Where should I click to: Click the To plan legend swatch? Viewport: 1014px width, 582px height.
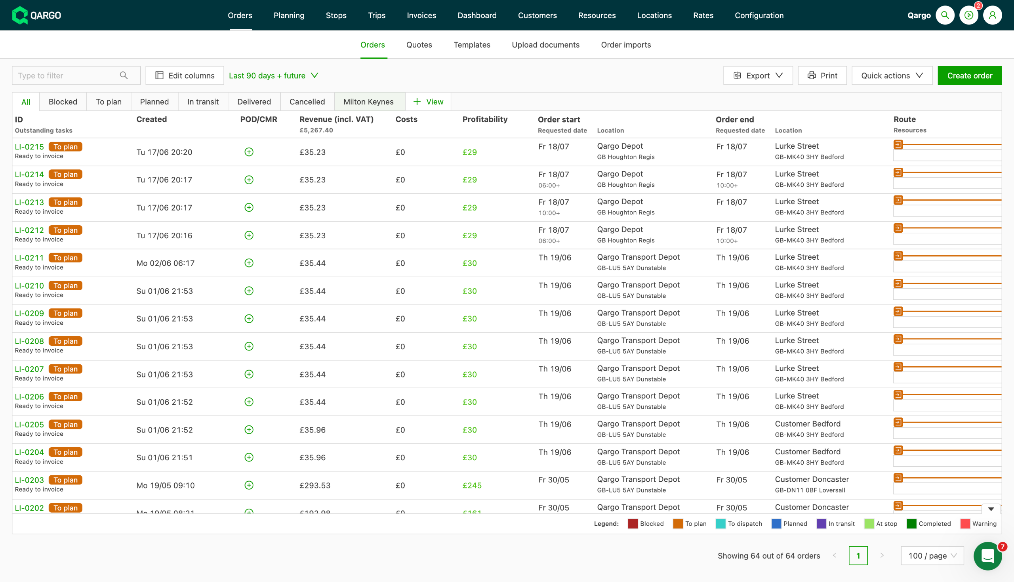pos(678,524)
